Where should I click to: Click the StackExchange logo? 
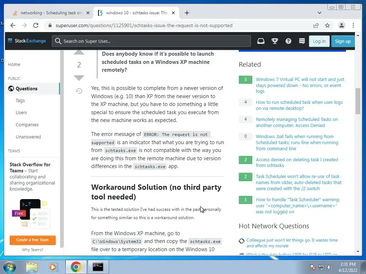tap(27, 41)
